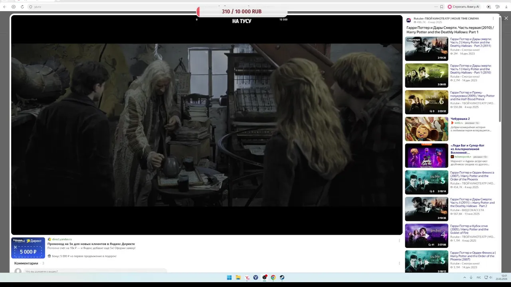Open ВИДЕОКАССЕТА Deathly Hallows Part II thumbnail (2:10:36)
The image size is (511, 287).
point(426,209)
